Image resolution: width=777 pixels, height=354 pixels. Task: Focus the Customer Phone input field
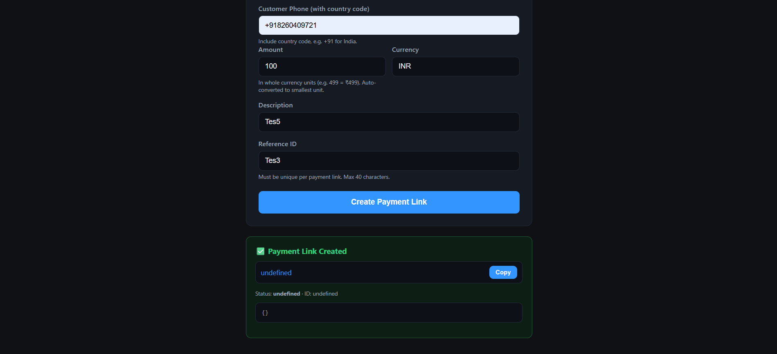pyautogui.click(x=389, y=25)
